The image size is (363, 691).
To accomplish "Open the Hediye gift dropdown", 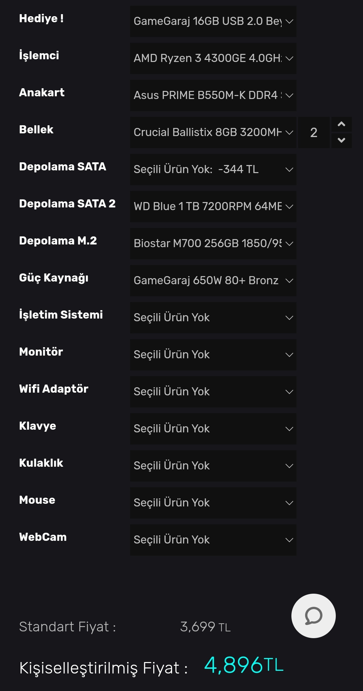I will tap(213, 21).
